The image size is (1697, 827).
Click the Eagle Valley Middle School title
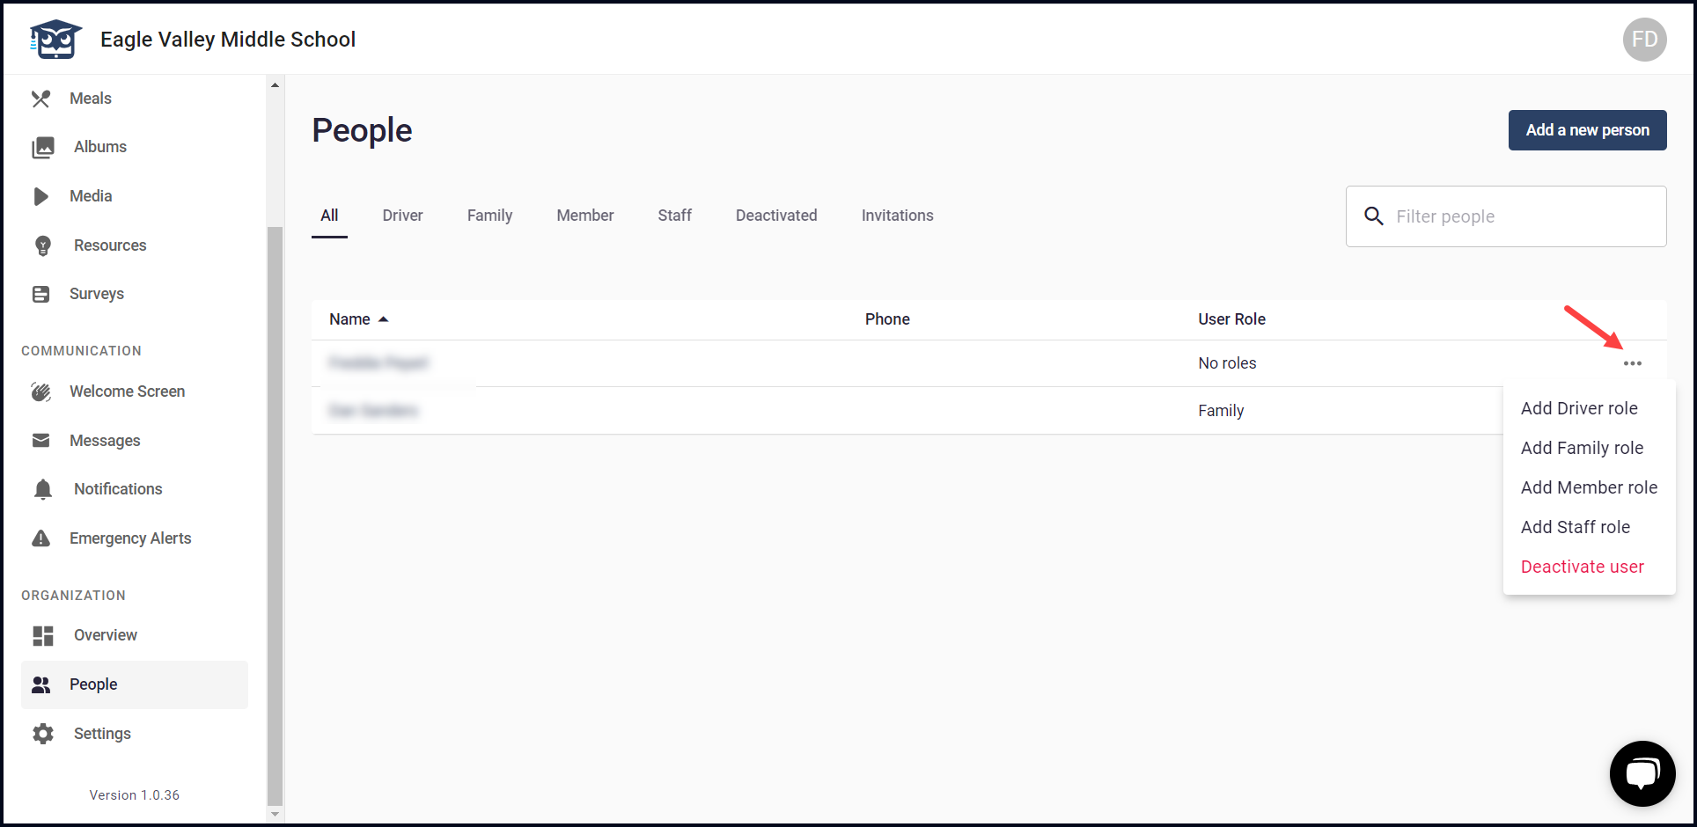pyautogui.click(x=228, y=40)
